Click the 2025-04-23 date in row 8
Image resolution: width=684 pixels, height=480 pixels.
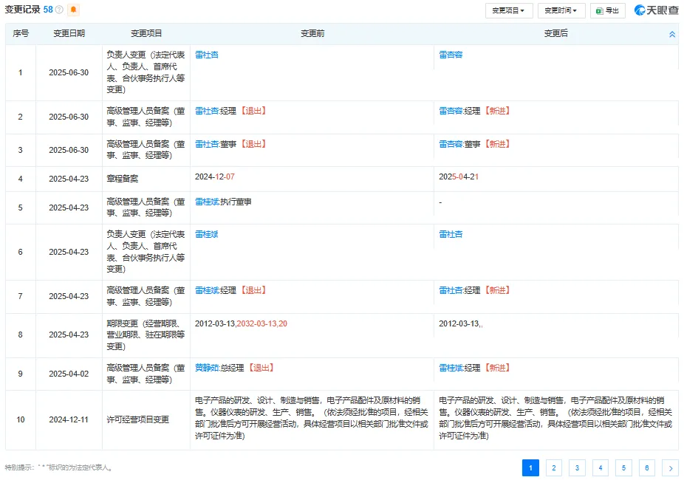coord(69,335)
